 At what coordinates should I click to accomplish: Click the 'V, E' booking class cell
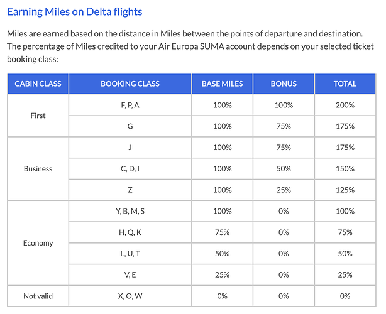pos(130,274)
